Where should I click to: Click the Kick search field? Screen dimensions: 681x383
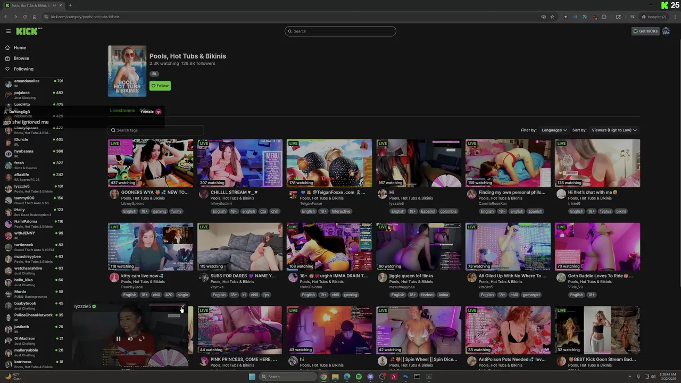coord(340,31)
